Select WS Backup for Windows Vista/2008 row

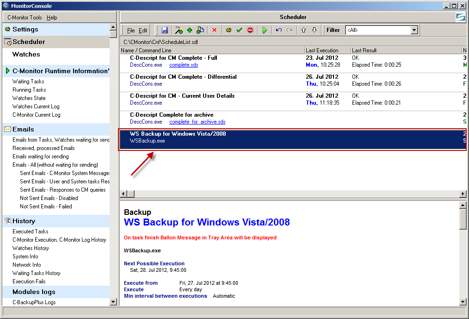[x=293, y=139]
